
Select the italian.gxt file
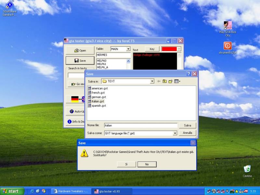tap(96, 101)
